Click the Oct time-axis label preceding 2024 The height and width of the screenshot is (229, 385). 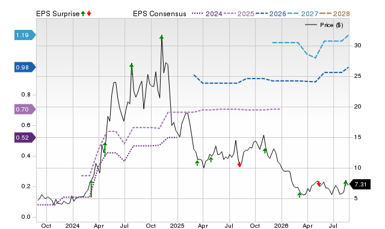pos(46,225)
